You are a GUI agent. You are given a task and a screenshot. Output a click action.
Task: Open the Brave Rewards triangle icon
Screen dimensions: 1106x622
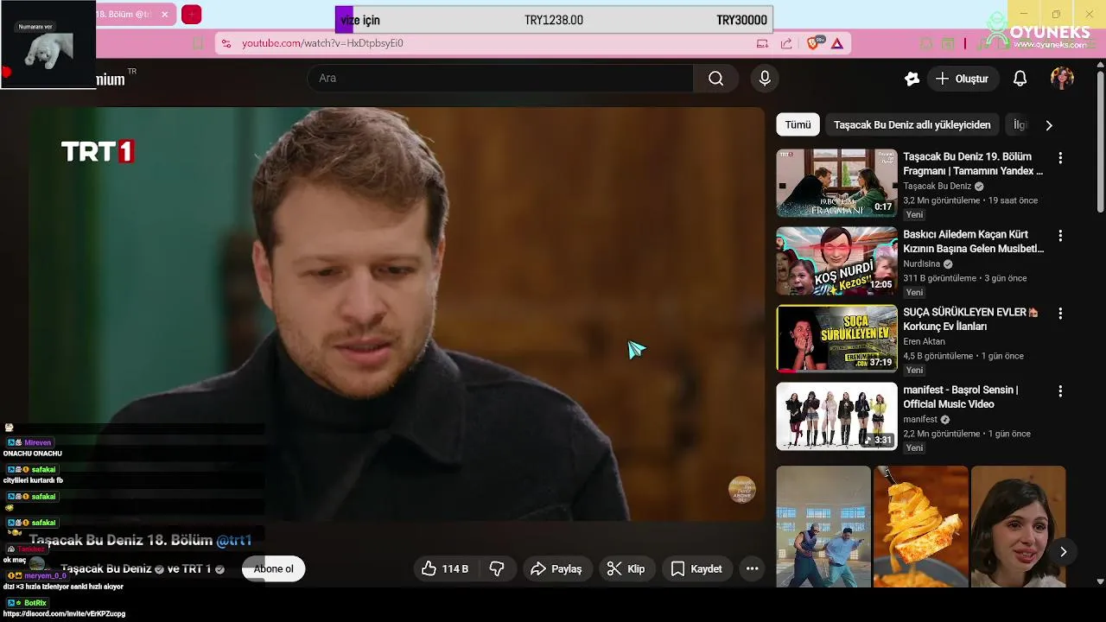[837, 43]
